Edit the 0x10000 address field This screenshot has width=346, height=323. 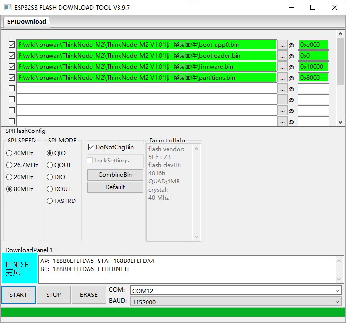pyautogui.click(x=314, y=67)
